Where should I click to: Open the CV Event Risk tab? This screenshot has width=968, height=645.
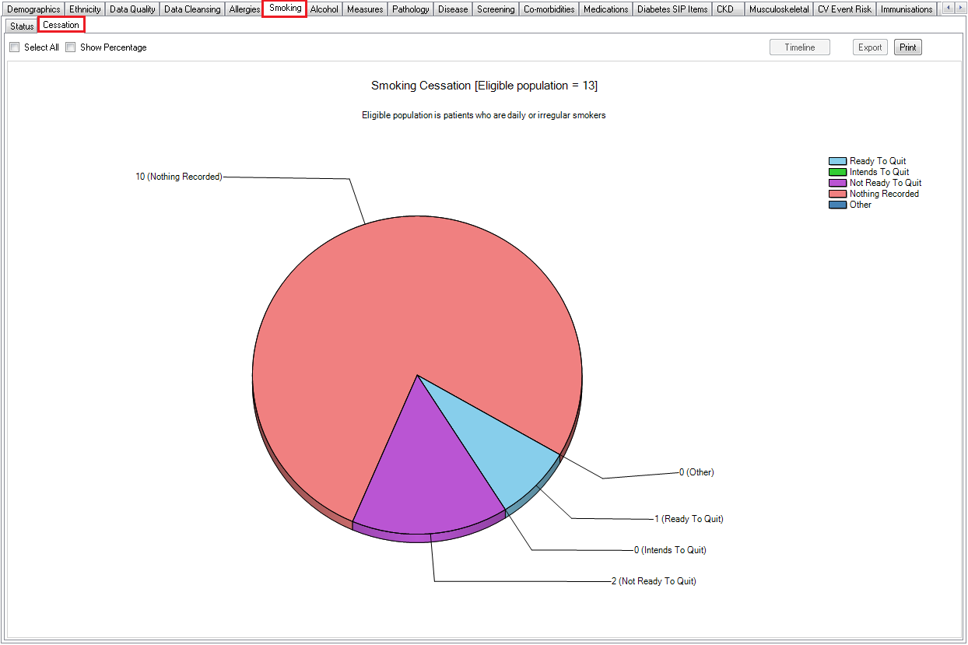click(844, 9)
